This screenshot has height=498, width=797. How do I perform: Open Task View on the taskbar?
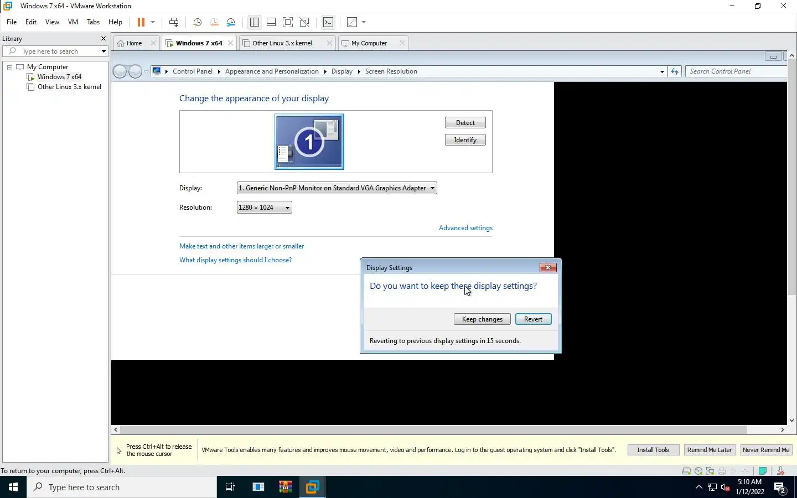tap(230, 487)
